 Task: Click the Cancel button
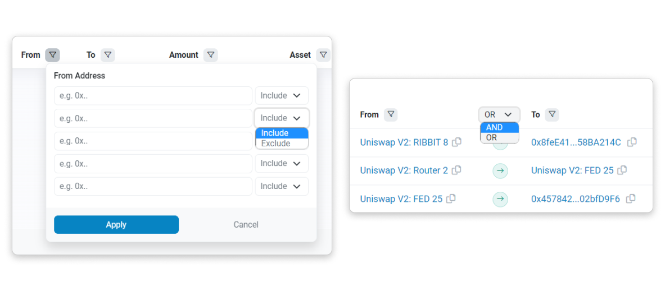(246, 224)
